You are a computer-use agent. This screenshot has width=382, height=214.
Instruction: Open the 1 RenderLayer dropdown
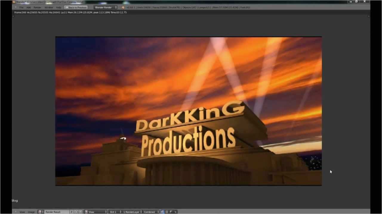point(132,212)
